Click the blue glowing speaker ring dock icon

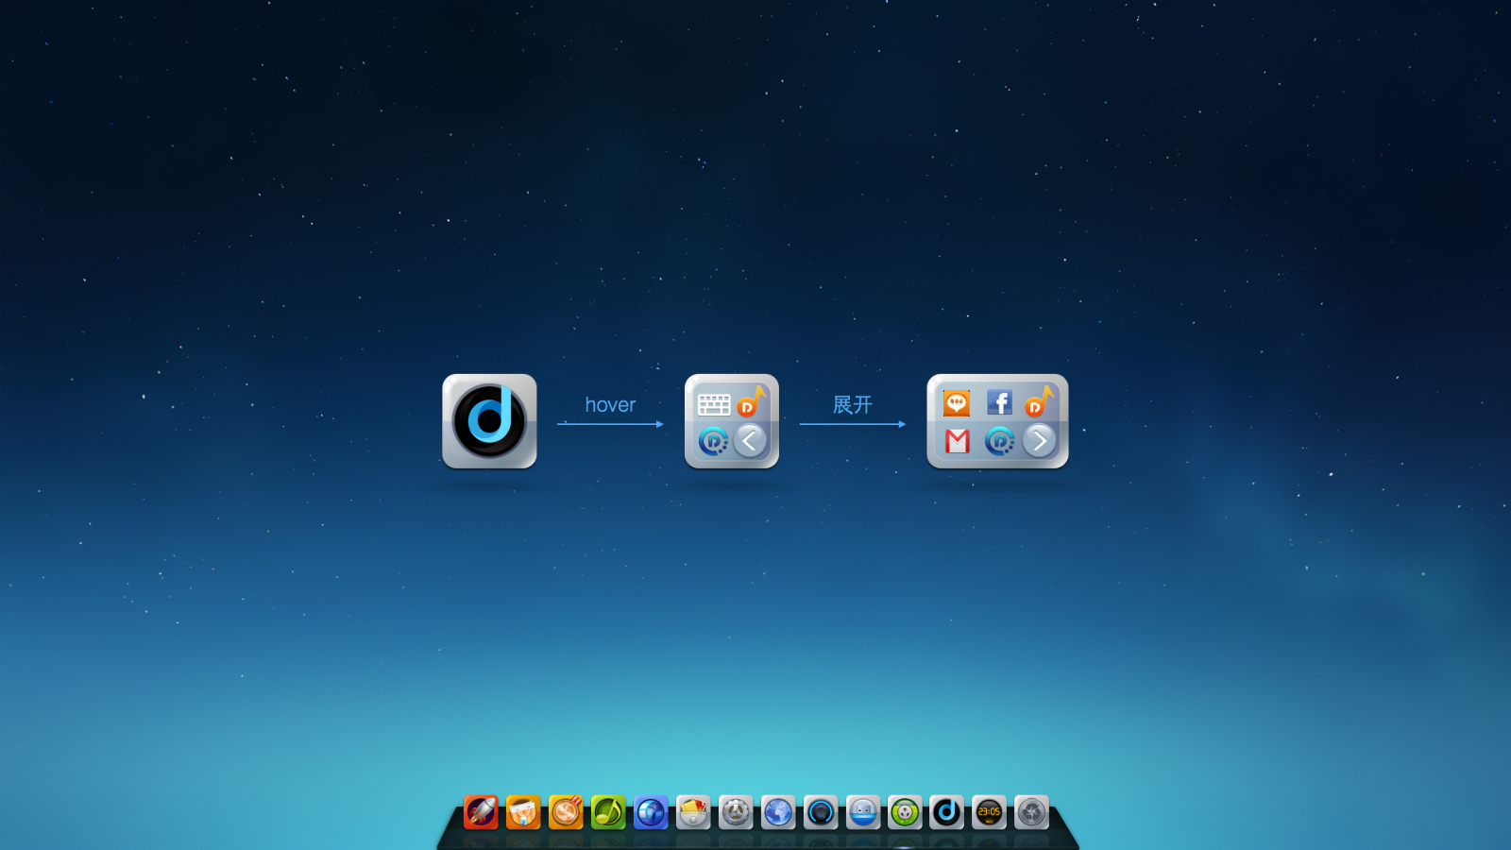tap(820, 812)
